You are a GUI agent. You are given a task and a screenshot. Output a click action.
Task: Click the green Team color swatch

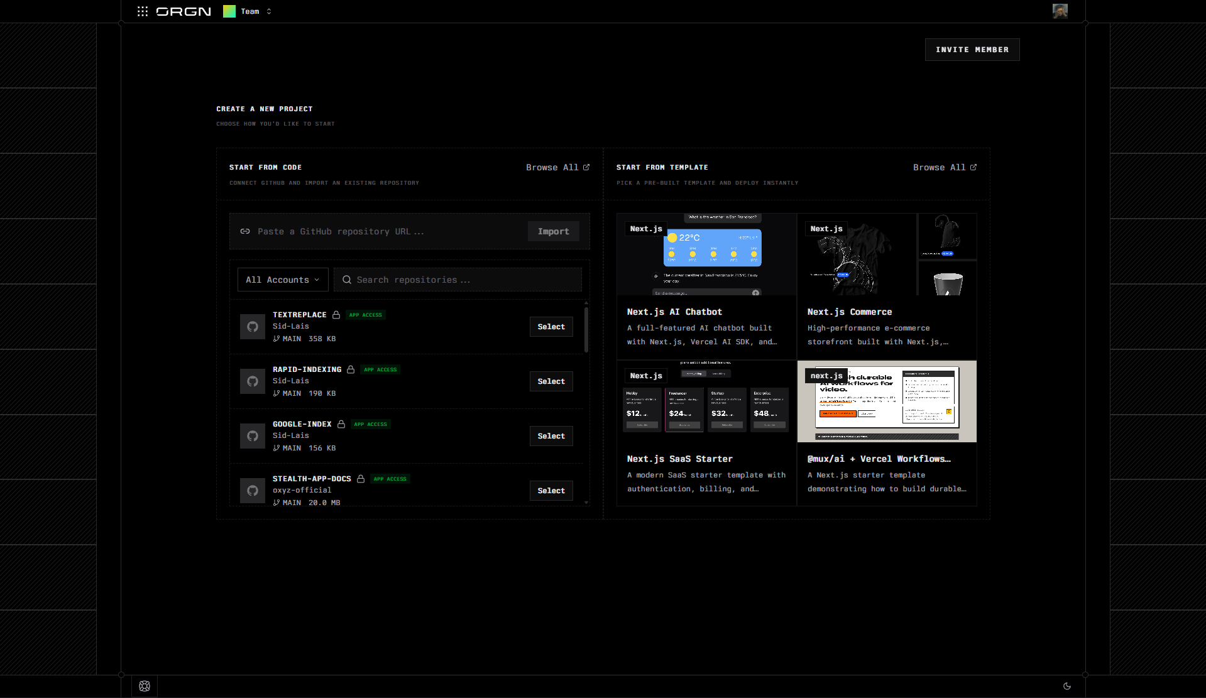coord(229,11)
